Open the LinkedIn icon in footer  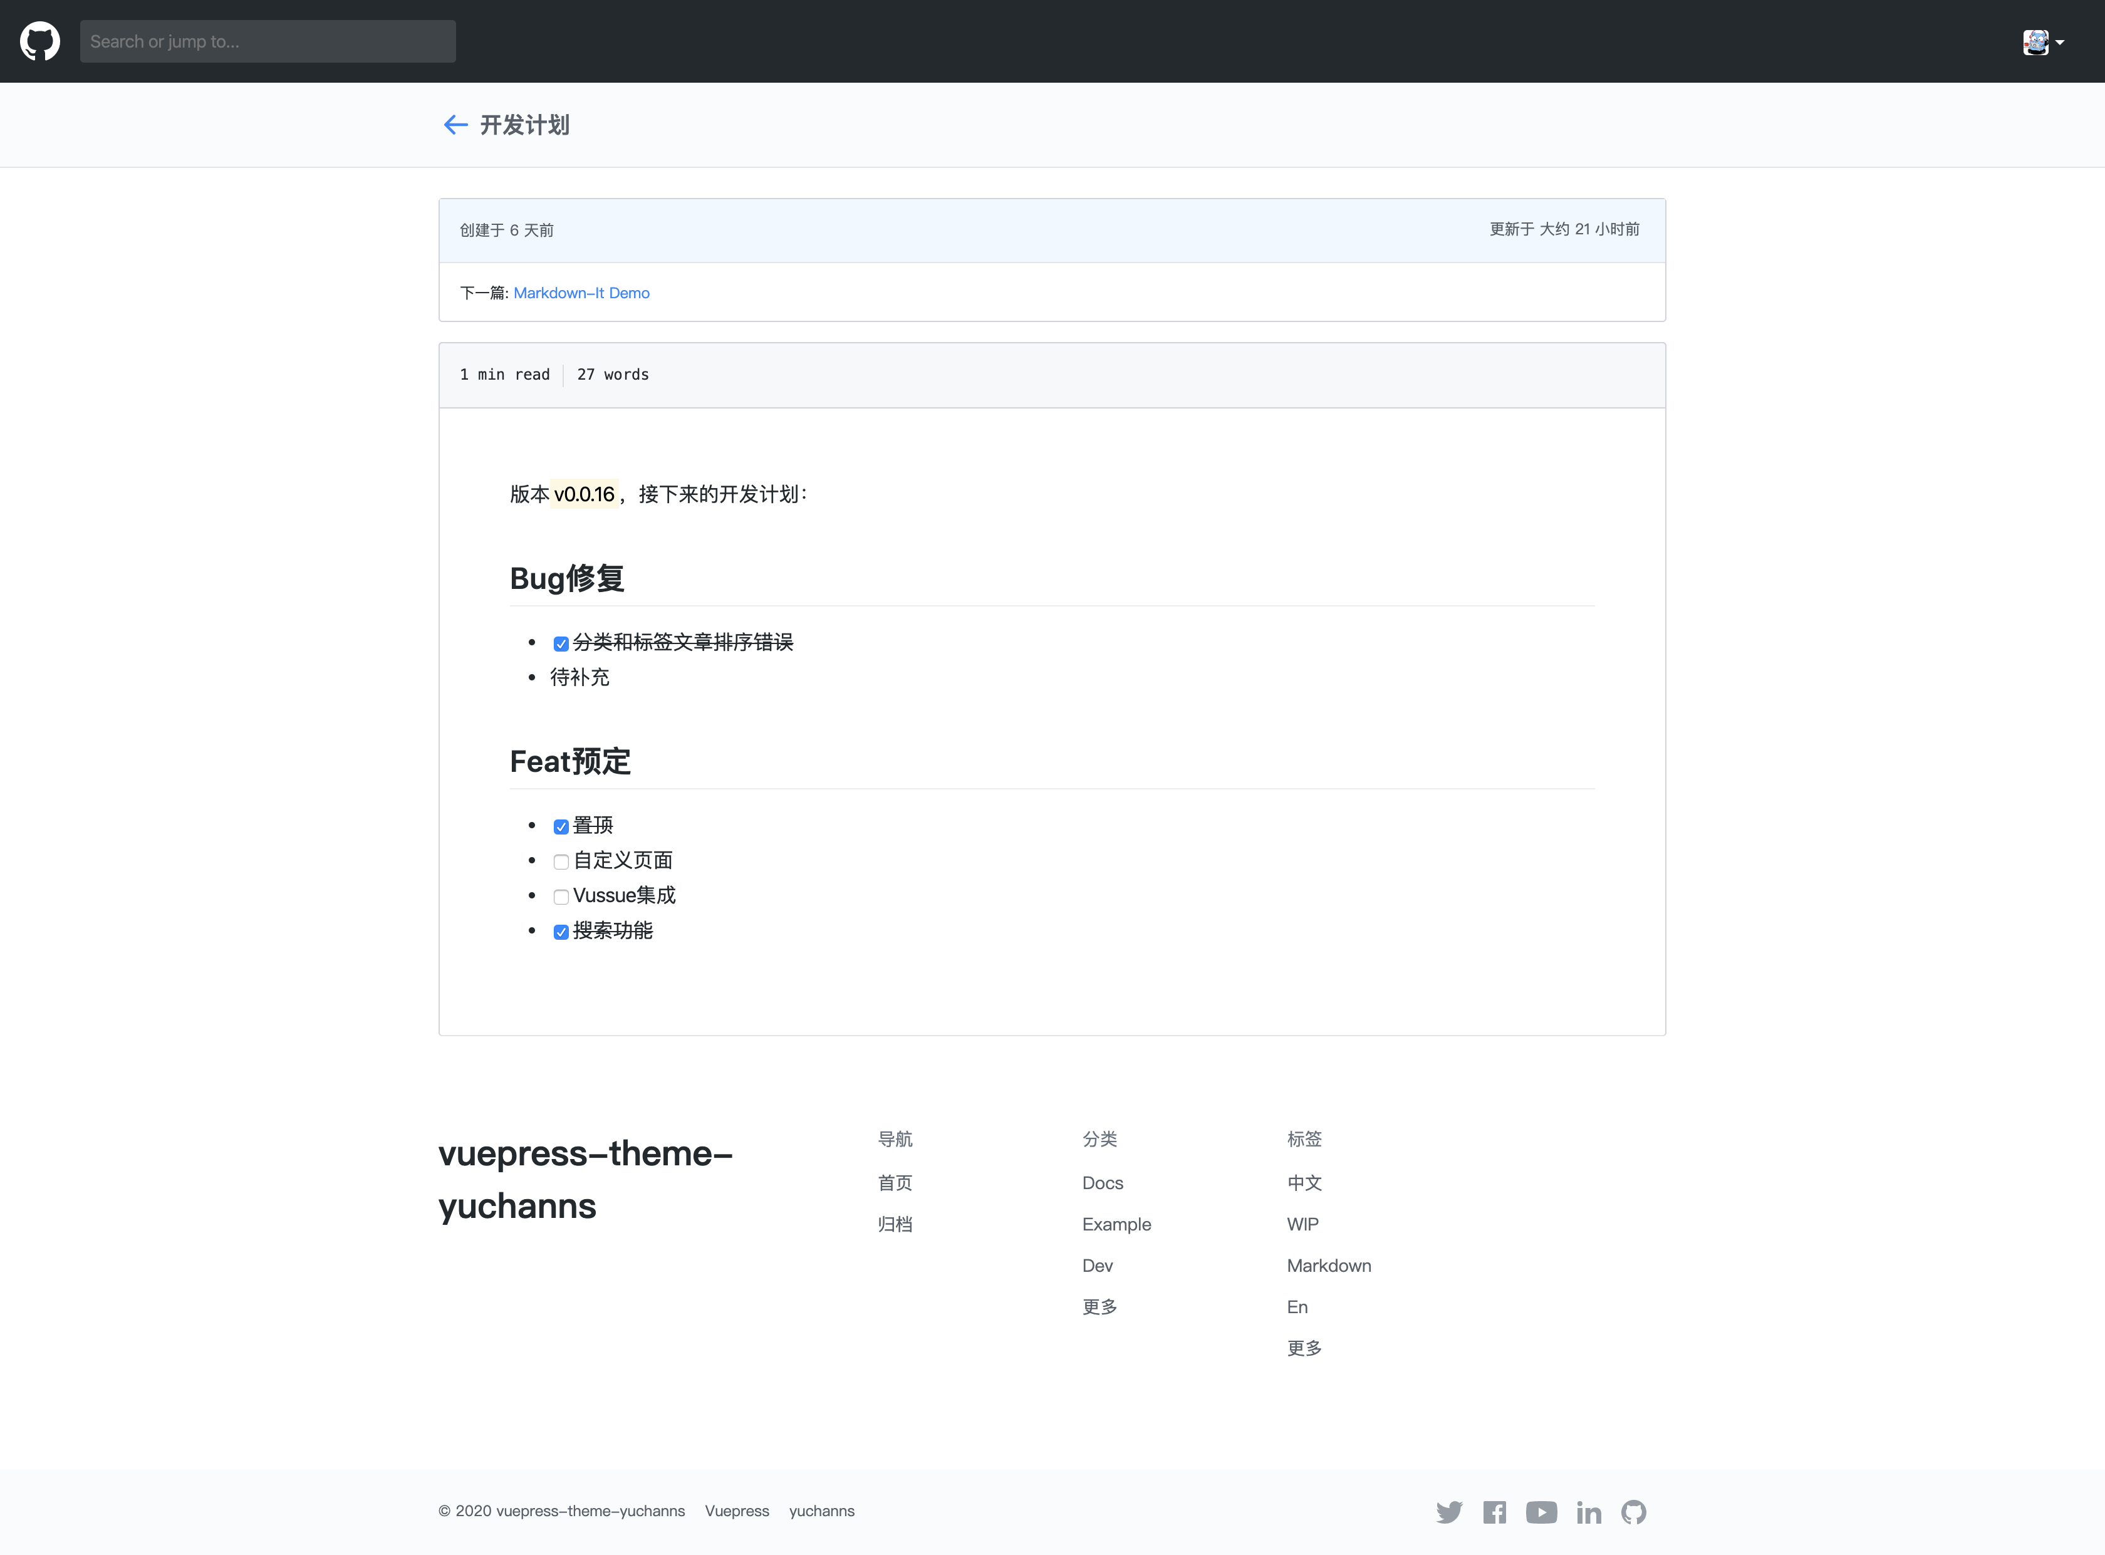click(x=1588, y=1512)
